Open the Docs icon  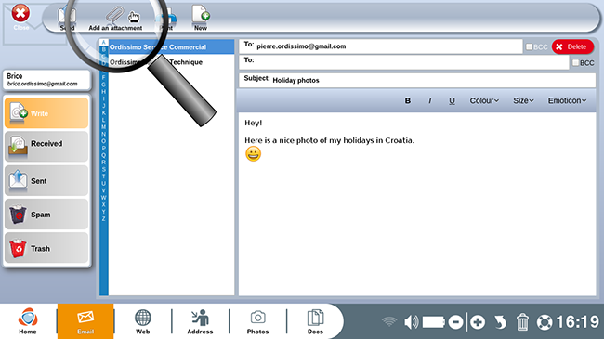click(x=315, y=321)
